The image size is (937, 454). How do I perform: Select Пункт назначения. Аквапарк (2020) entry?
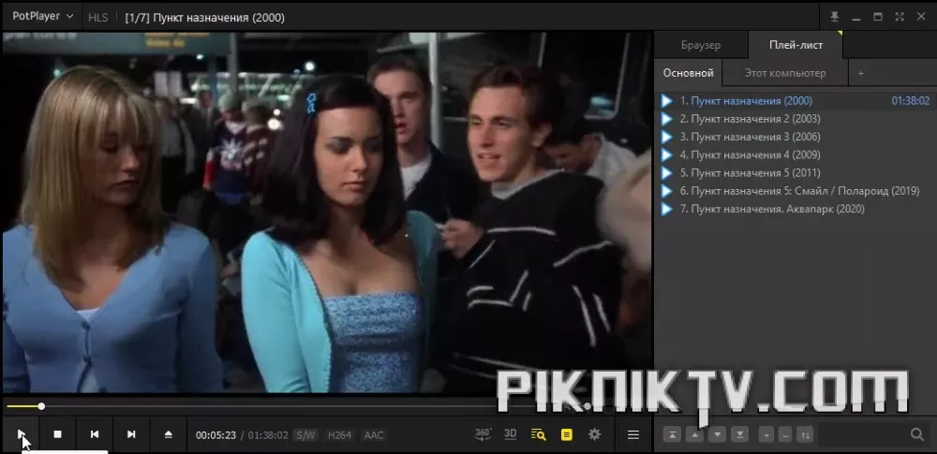(x=796, y=209)
